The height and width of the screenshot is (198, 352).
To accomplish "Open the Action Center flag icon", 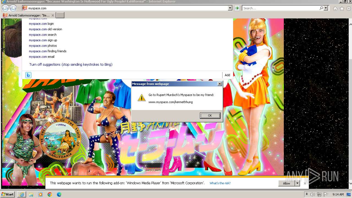I will point(326,194).
